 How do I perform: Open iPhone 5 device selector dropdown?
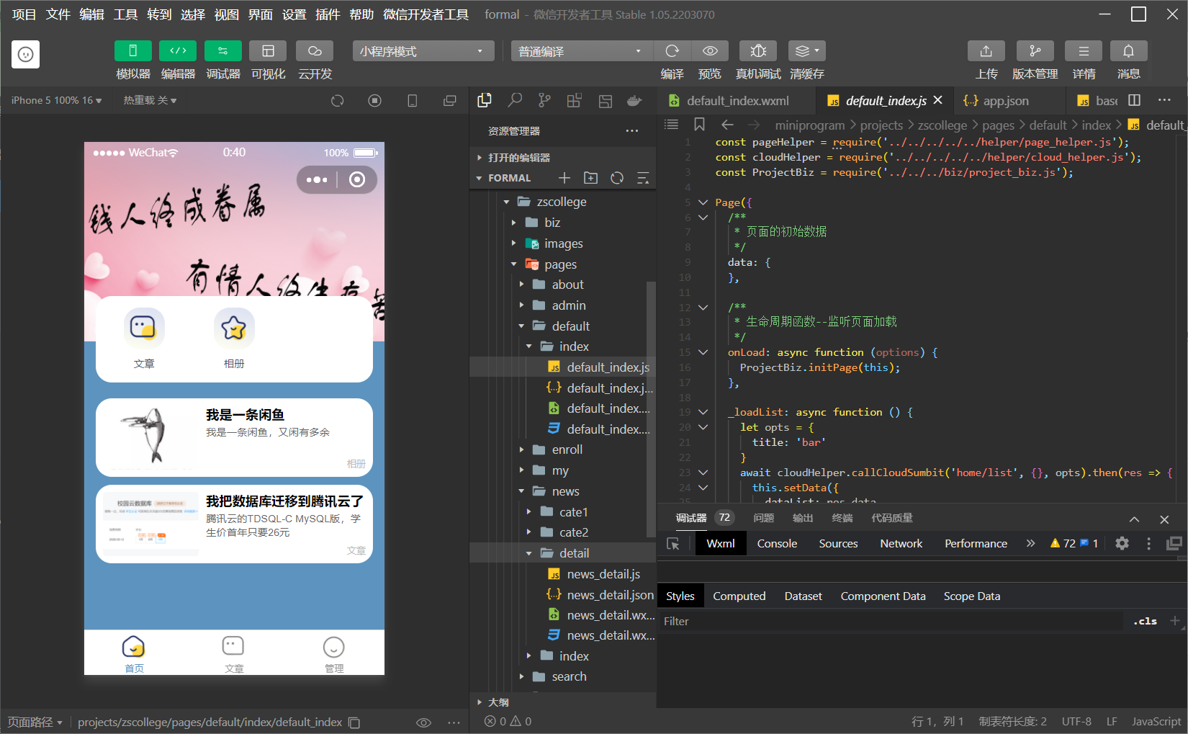tap(56, 101)
